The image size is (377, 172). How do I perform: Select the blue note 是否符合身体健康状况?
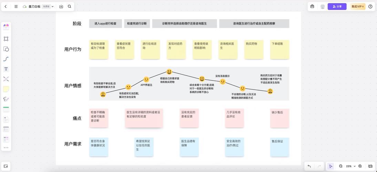coord(99,147)
